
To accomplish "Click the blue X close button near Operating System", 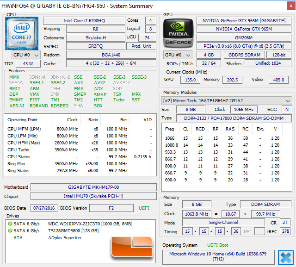I will point(286,258).
